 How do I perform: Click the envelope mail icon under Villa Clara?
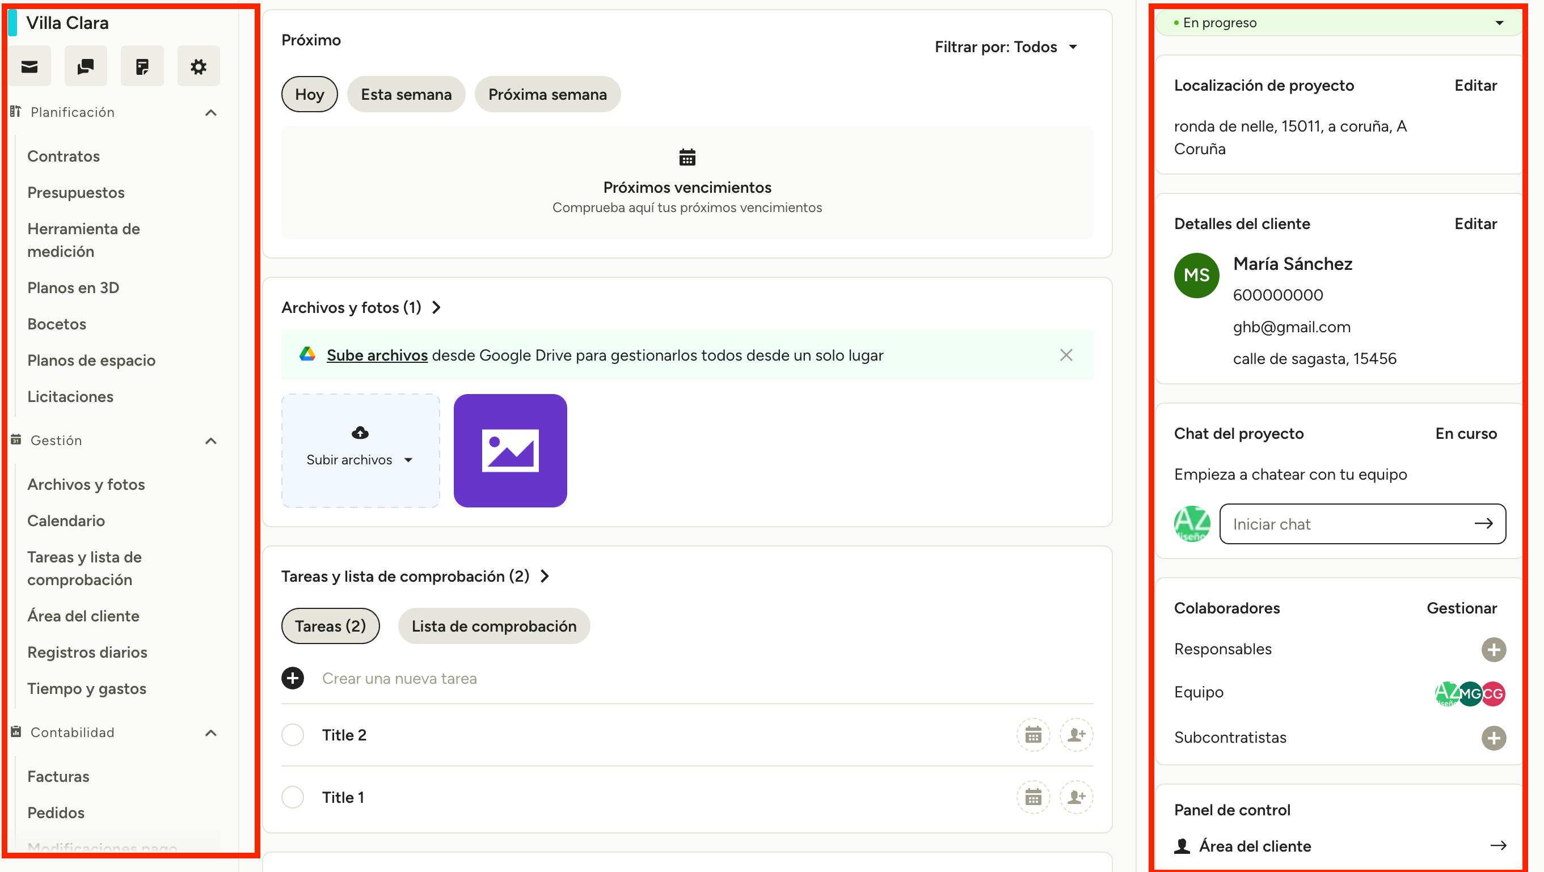click(x=29, y=66)
